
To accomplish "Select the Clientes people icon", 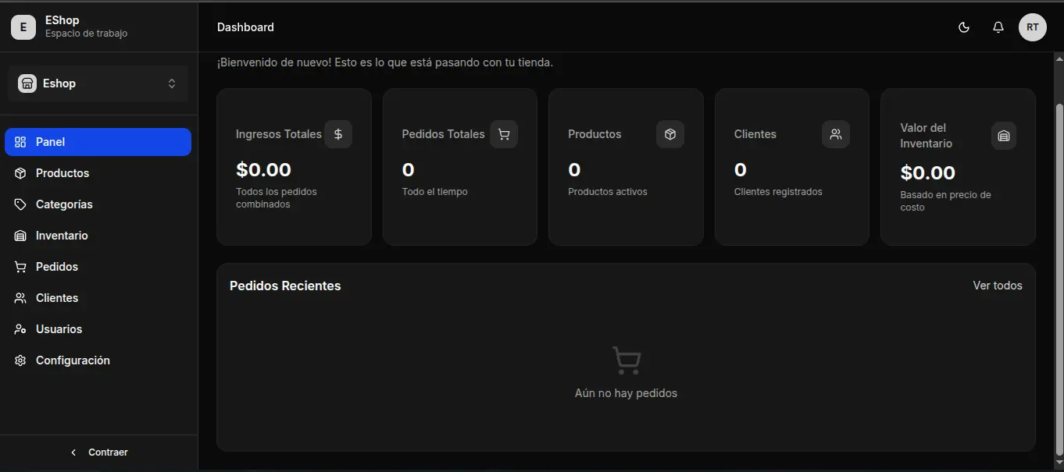I will point(20,297).
